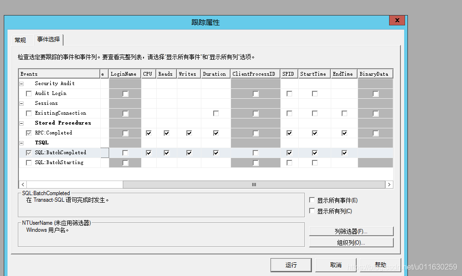
Task: Collapse the Security Audit category
Action: pyautogui.click(x=22, y=84)
